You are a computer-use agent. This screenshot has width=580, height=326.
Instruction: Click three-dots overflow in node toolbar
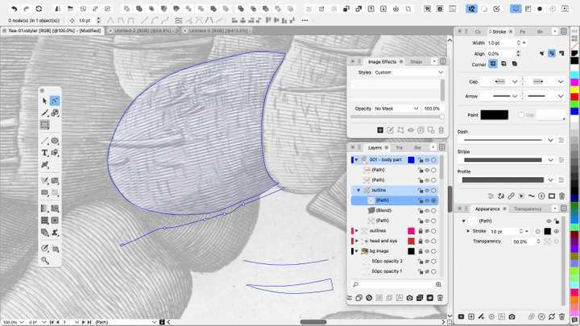click(x=304, y=20)
